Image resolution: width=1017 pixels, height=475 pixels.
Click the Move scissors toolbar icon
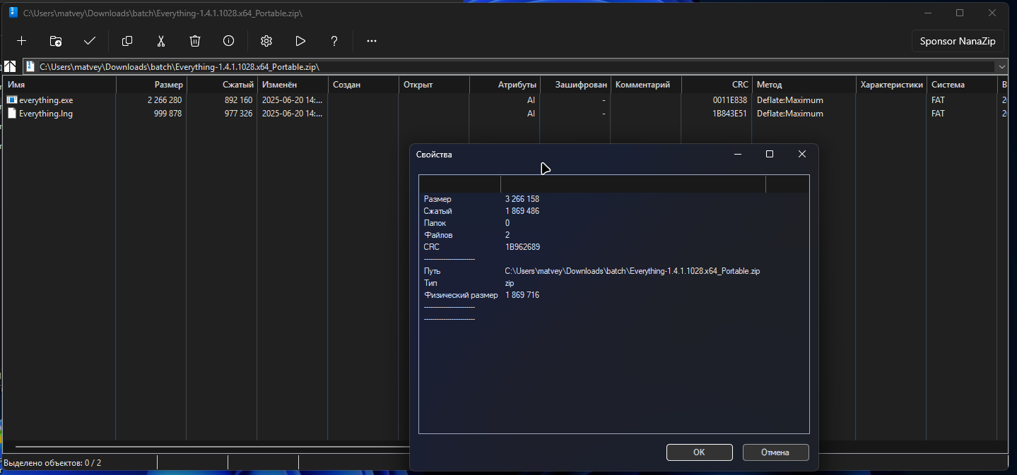point(161,41)
